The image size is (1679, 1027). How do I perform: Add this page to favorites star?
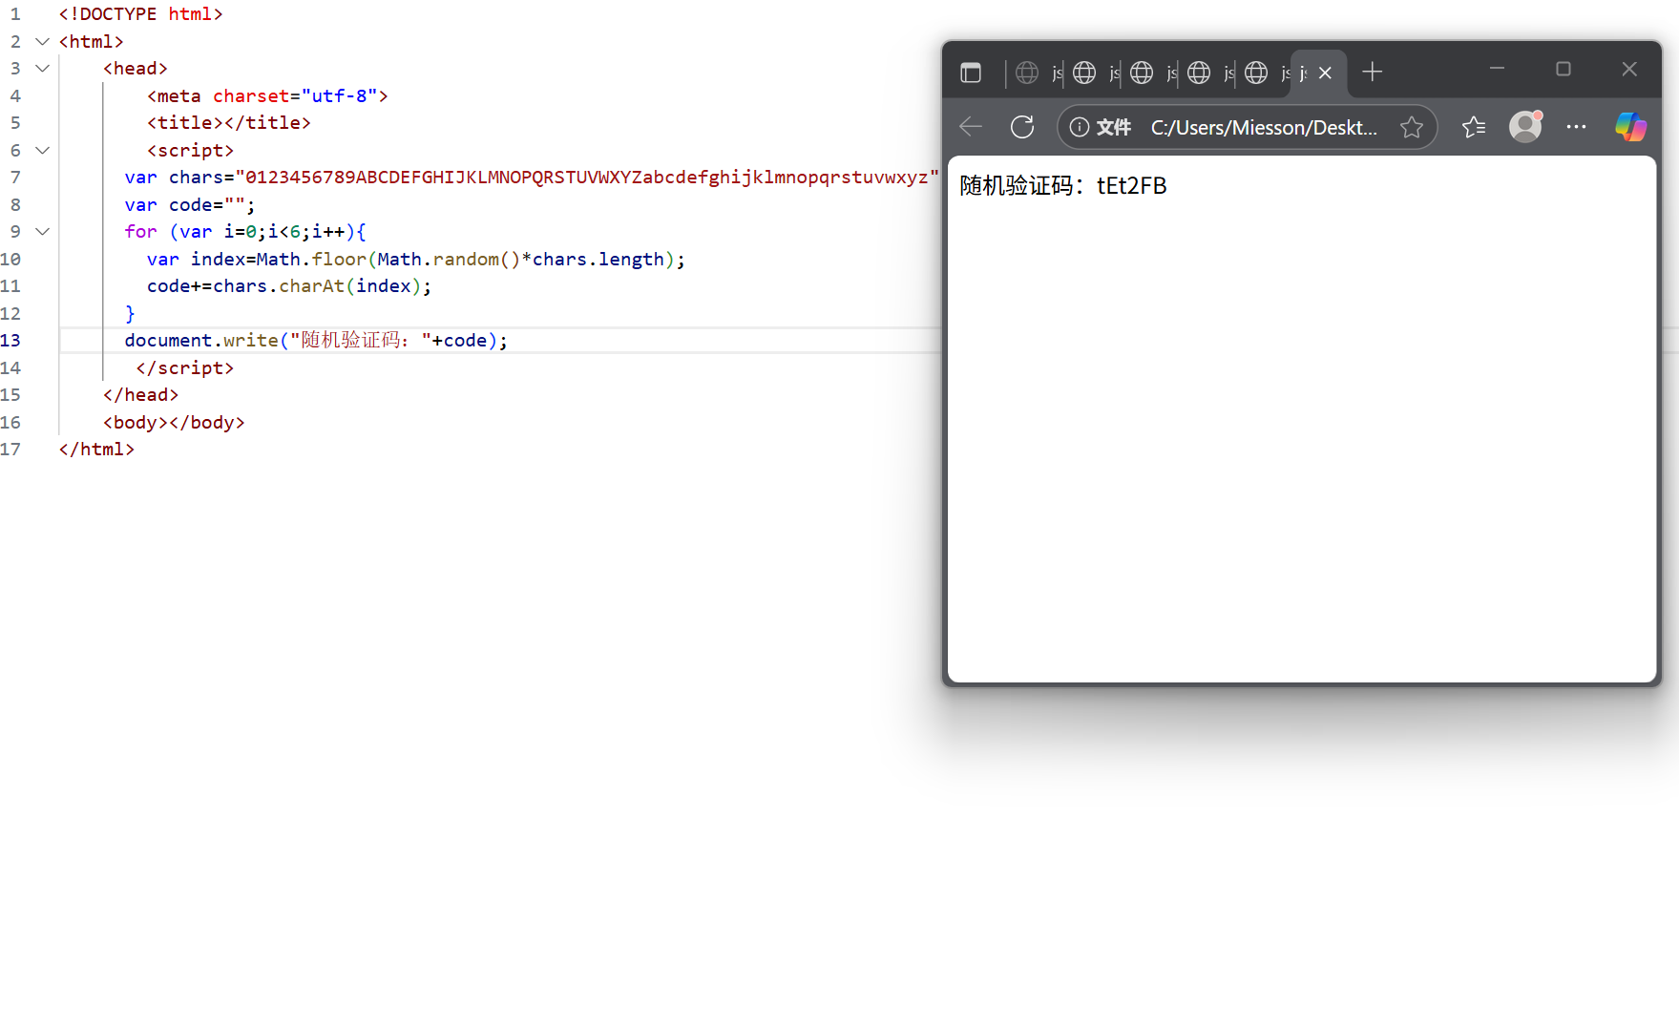coord(1412,127)
